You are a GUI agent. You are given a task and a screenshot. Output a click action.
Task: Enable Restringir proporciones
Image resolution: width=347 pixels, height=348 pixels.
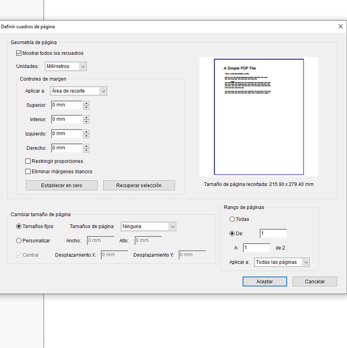pos(28,161)
